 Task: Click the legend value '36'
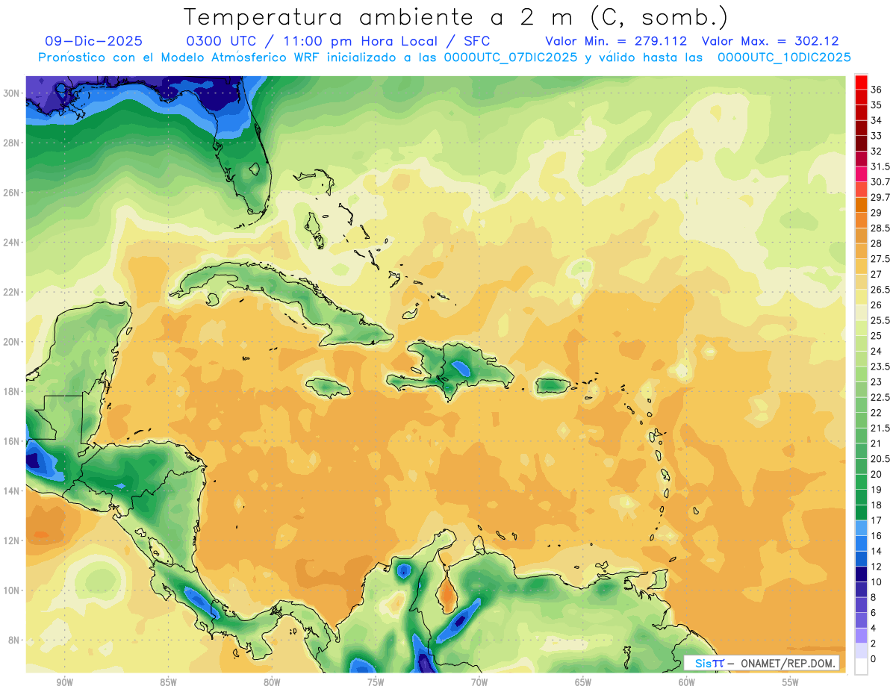pos(876,90)
